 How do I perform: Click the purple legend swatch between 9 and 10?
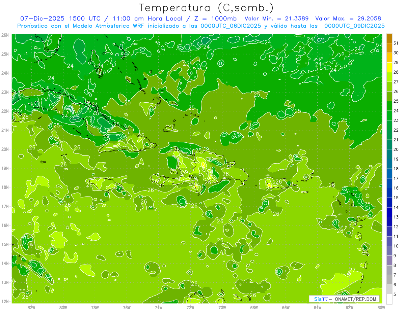pos(389,251)
